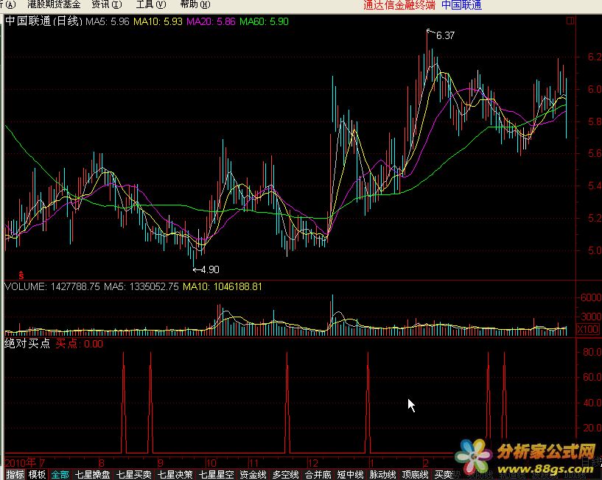
Task: Click the 5.0 price axis label
Action: point(594,250)
